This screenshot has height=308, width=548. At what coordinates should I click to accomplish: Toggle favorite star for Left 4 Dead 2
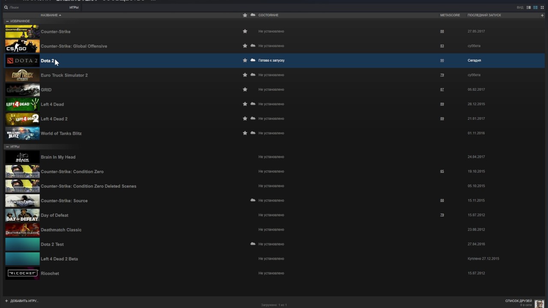pos(245,118)
